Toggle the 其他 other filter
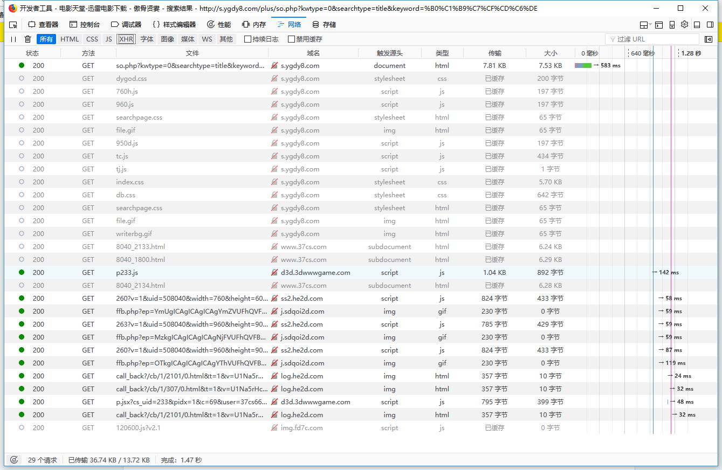 (x=226, y=39)
